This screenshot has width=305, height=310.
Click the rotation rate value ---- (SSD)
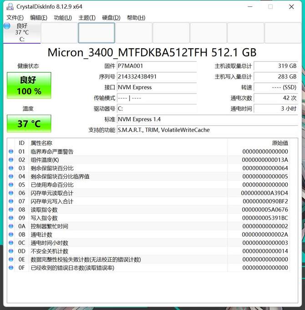[276, 88]
